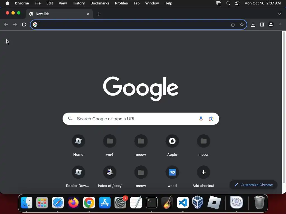Open the History menu
Viewport: 286px width, 214px height.
pyautogui.click(x=78, y=3)
